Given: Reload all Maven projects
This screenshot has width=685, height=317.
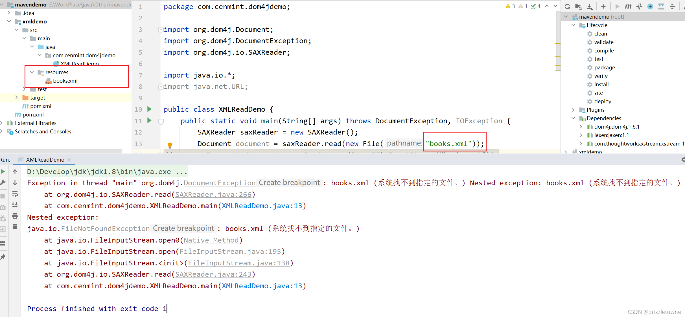Looking at the screenshot, I should coord(567,6).
